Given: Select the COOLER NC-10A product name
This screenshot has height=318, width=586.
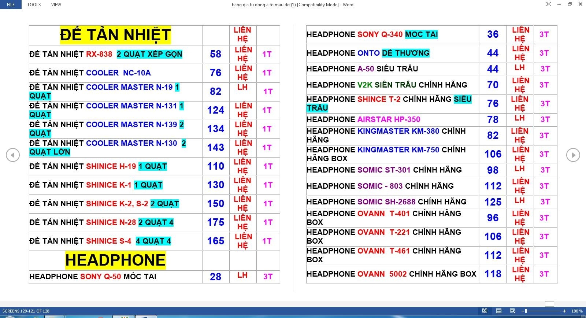Looking at the screenshot, I should 118,73.
